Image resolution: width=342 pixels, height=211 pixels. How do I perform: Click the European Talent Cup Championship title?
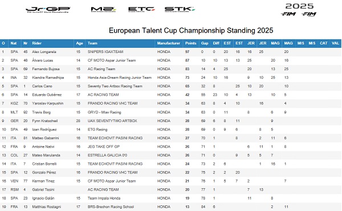point(191,30)
